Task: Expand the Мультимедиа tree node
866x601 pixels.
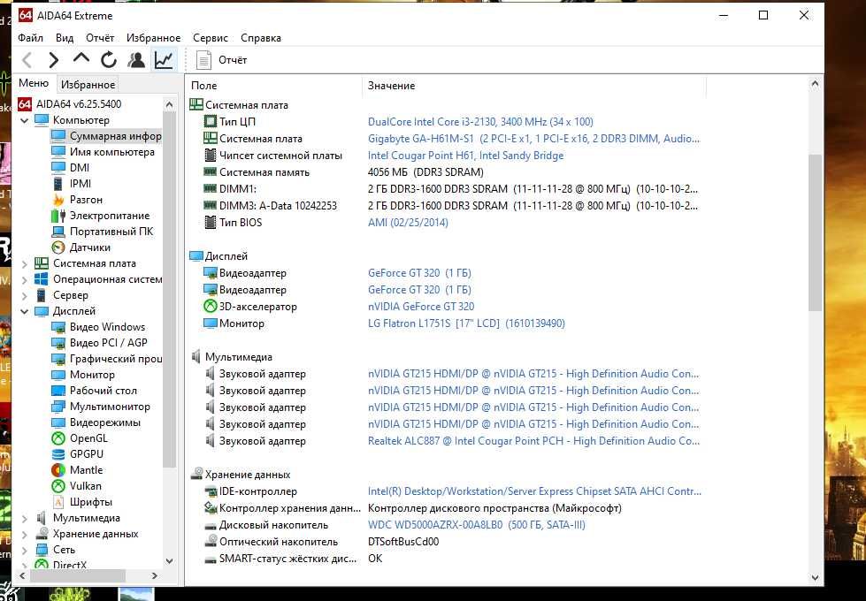Action: pos(24,518)
